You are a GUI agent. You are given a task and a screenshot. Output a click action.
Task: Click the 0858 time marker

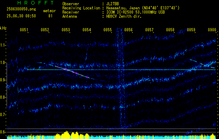[170, 30]
